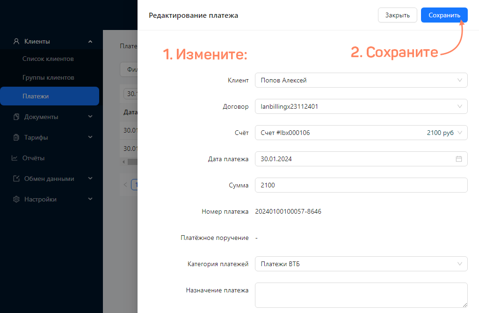This screenshot has width=479, height=313.
Task: Expand the Тарифы menu chevron
Action: 90,137
